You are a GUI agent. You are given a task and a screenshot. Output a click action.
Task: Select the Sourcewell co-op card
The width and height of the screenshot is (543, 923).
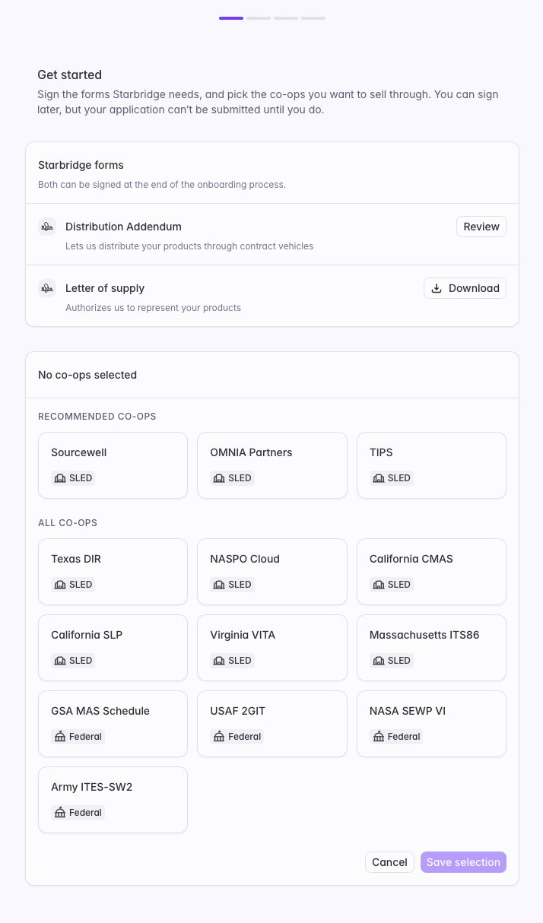113,465
